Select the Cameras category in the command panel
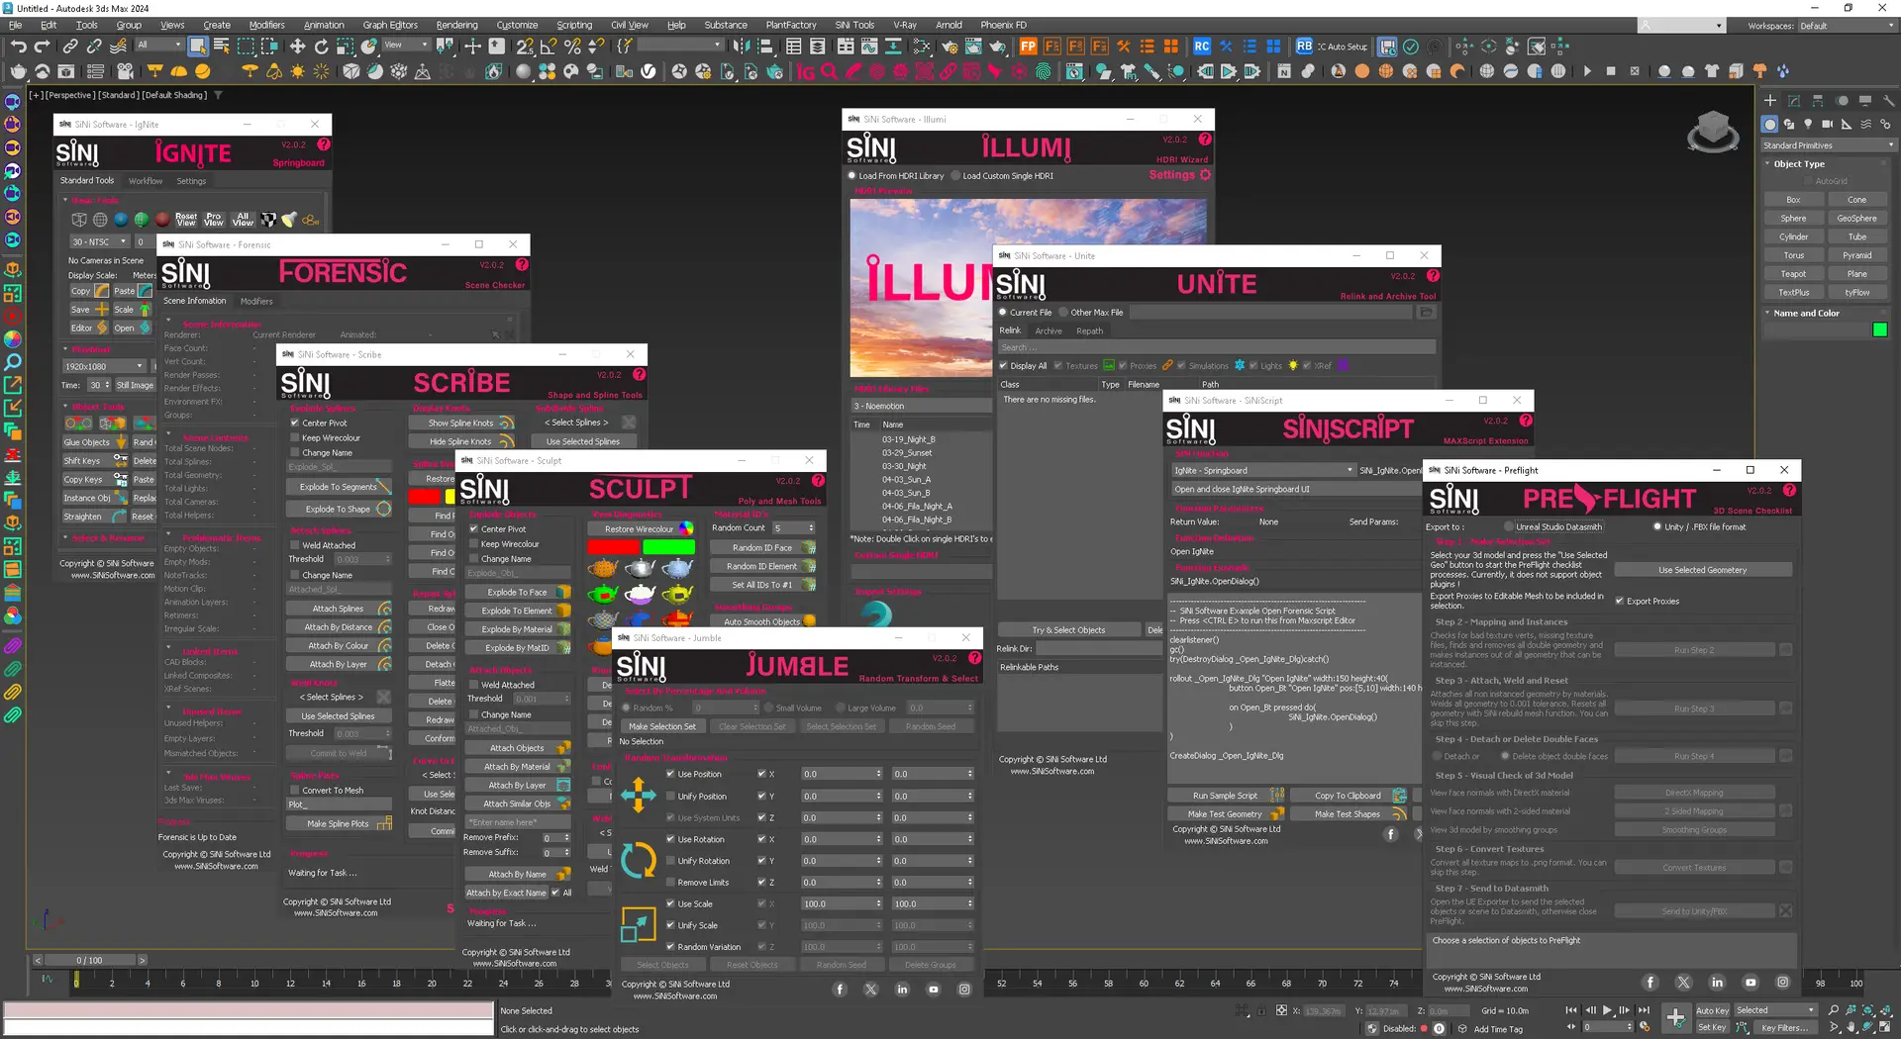The height and width of the screenshot is (1039, 1901). [x=1827, y=125]
